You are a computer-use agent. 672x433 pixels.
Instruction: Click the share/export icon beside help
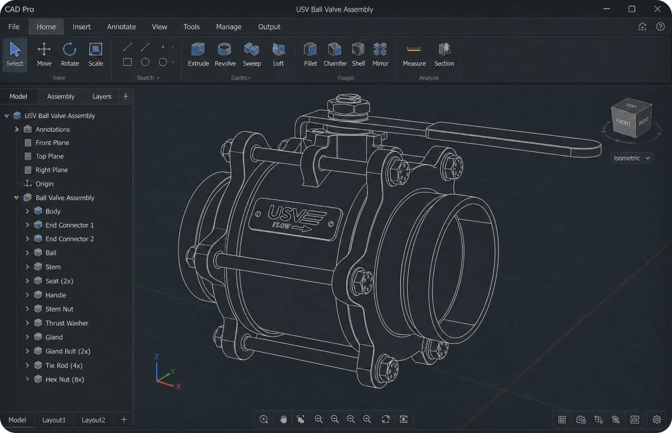click(x=642, y=27)
